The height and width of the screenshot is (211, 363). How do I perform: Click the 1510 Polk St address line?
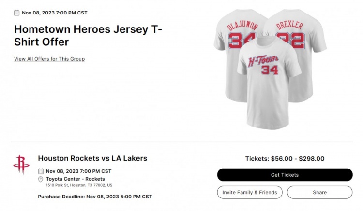pyautogui.click(x=79, y=185)
